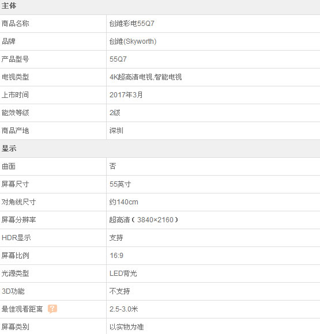Click the 超高清（3840×2160）resolution value
The height and width of the screenshot is (334, 320).
(x=144, y=220)
